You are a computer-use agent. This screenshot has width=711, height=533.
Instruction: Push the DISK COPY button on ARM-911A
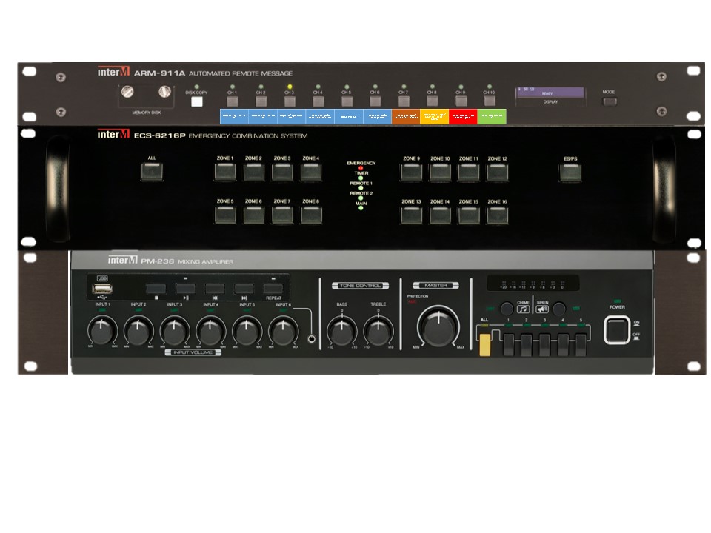click(x=197, y=101)
